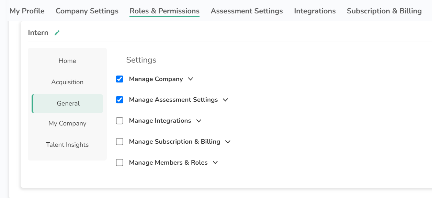Go to the Assessment Settings tab

(x=247, y=11)
